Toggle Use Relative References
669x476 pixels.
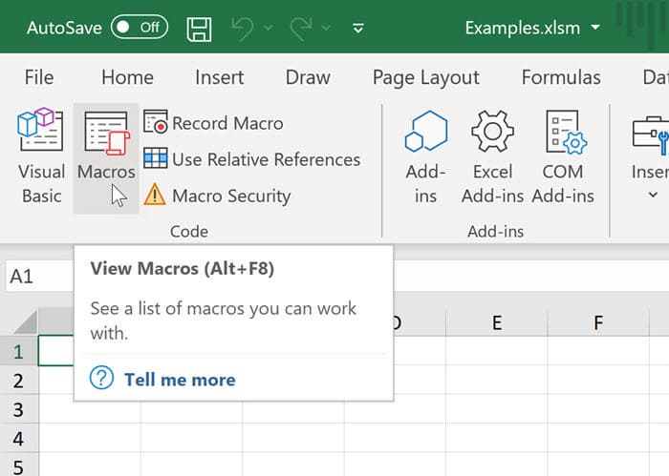[251, 159]
